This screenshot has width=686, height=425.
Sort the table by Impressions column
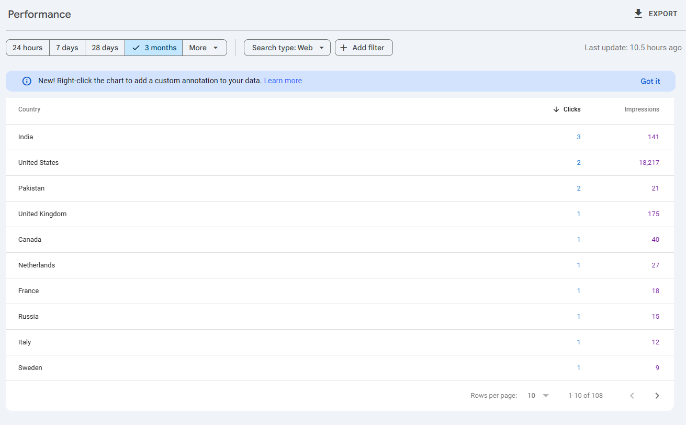(x=642, y=109)
